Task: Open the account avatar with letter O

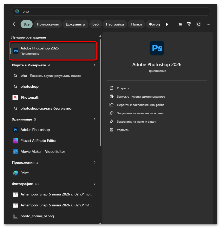Action: pyautogui.click(x=199, y=24)
